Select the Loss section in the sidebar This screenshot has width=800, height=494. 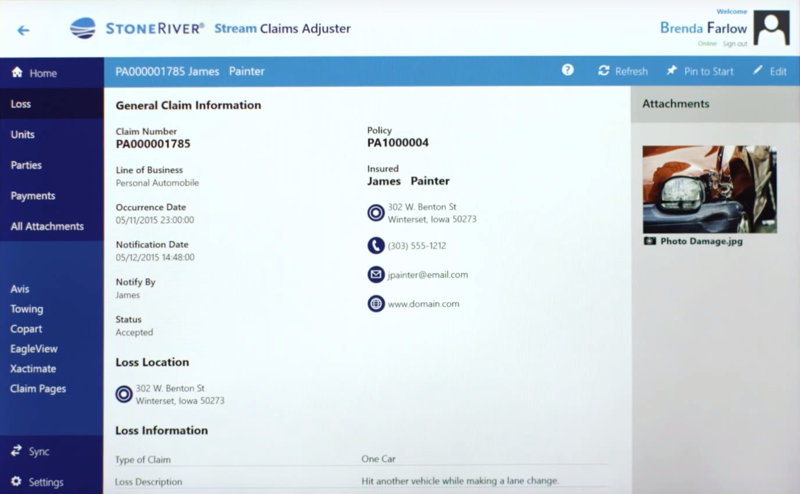click(21, 103)
